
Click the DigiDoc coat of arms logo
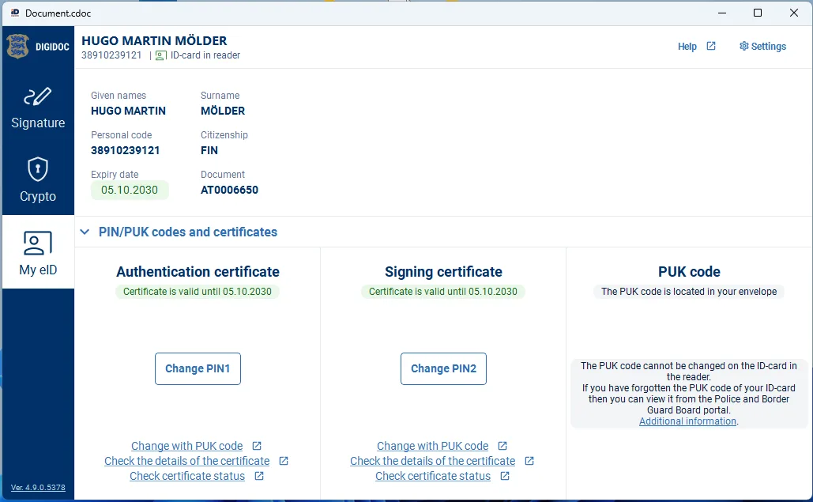click(x=17, y=47)
